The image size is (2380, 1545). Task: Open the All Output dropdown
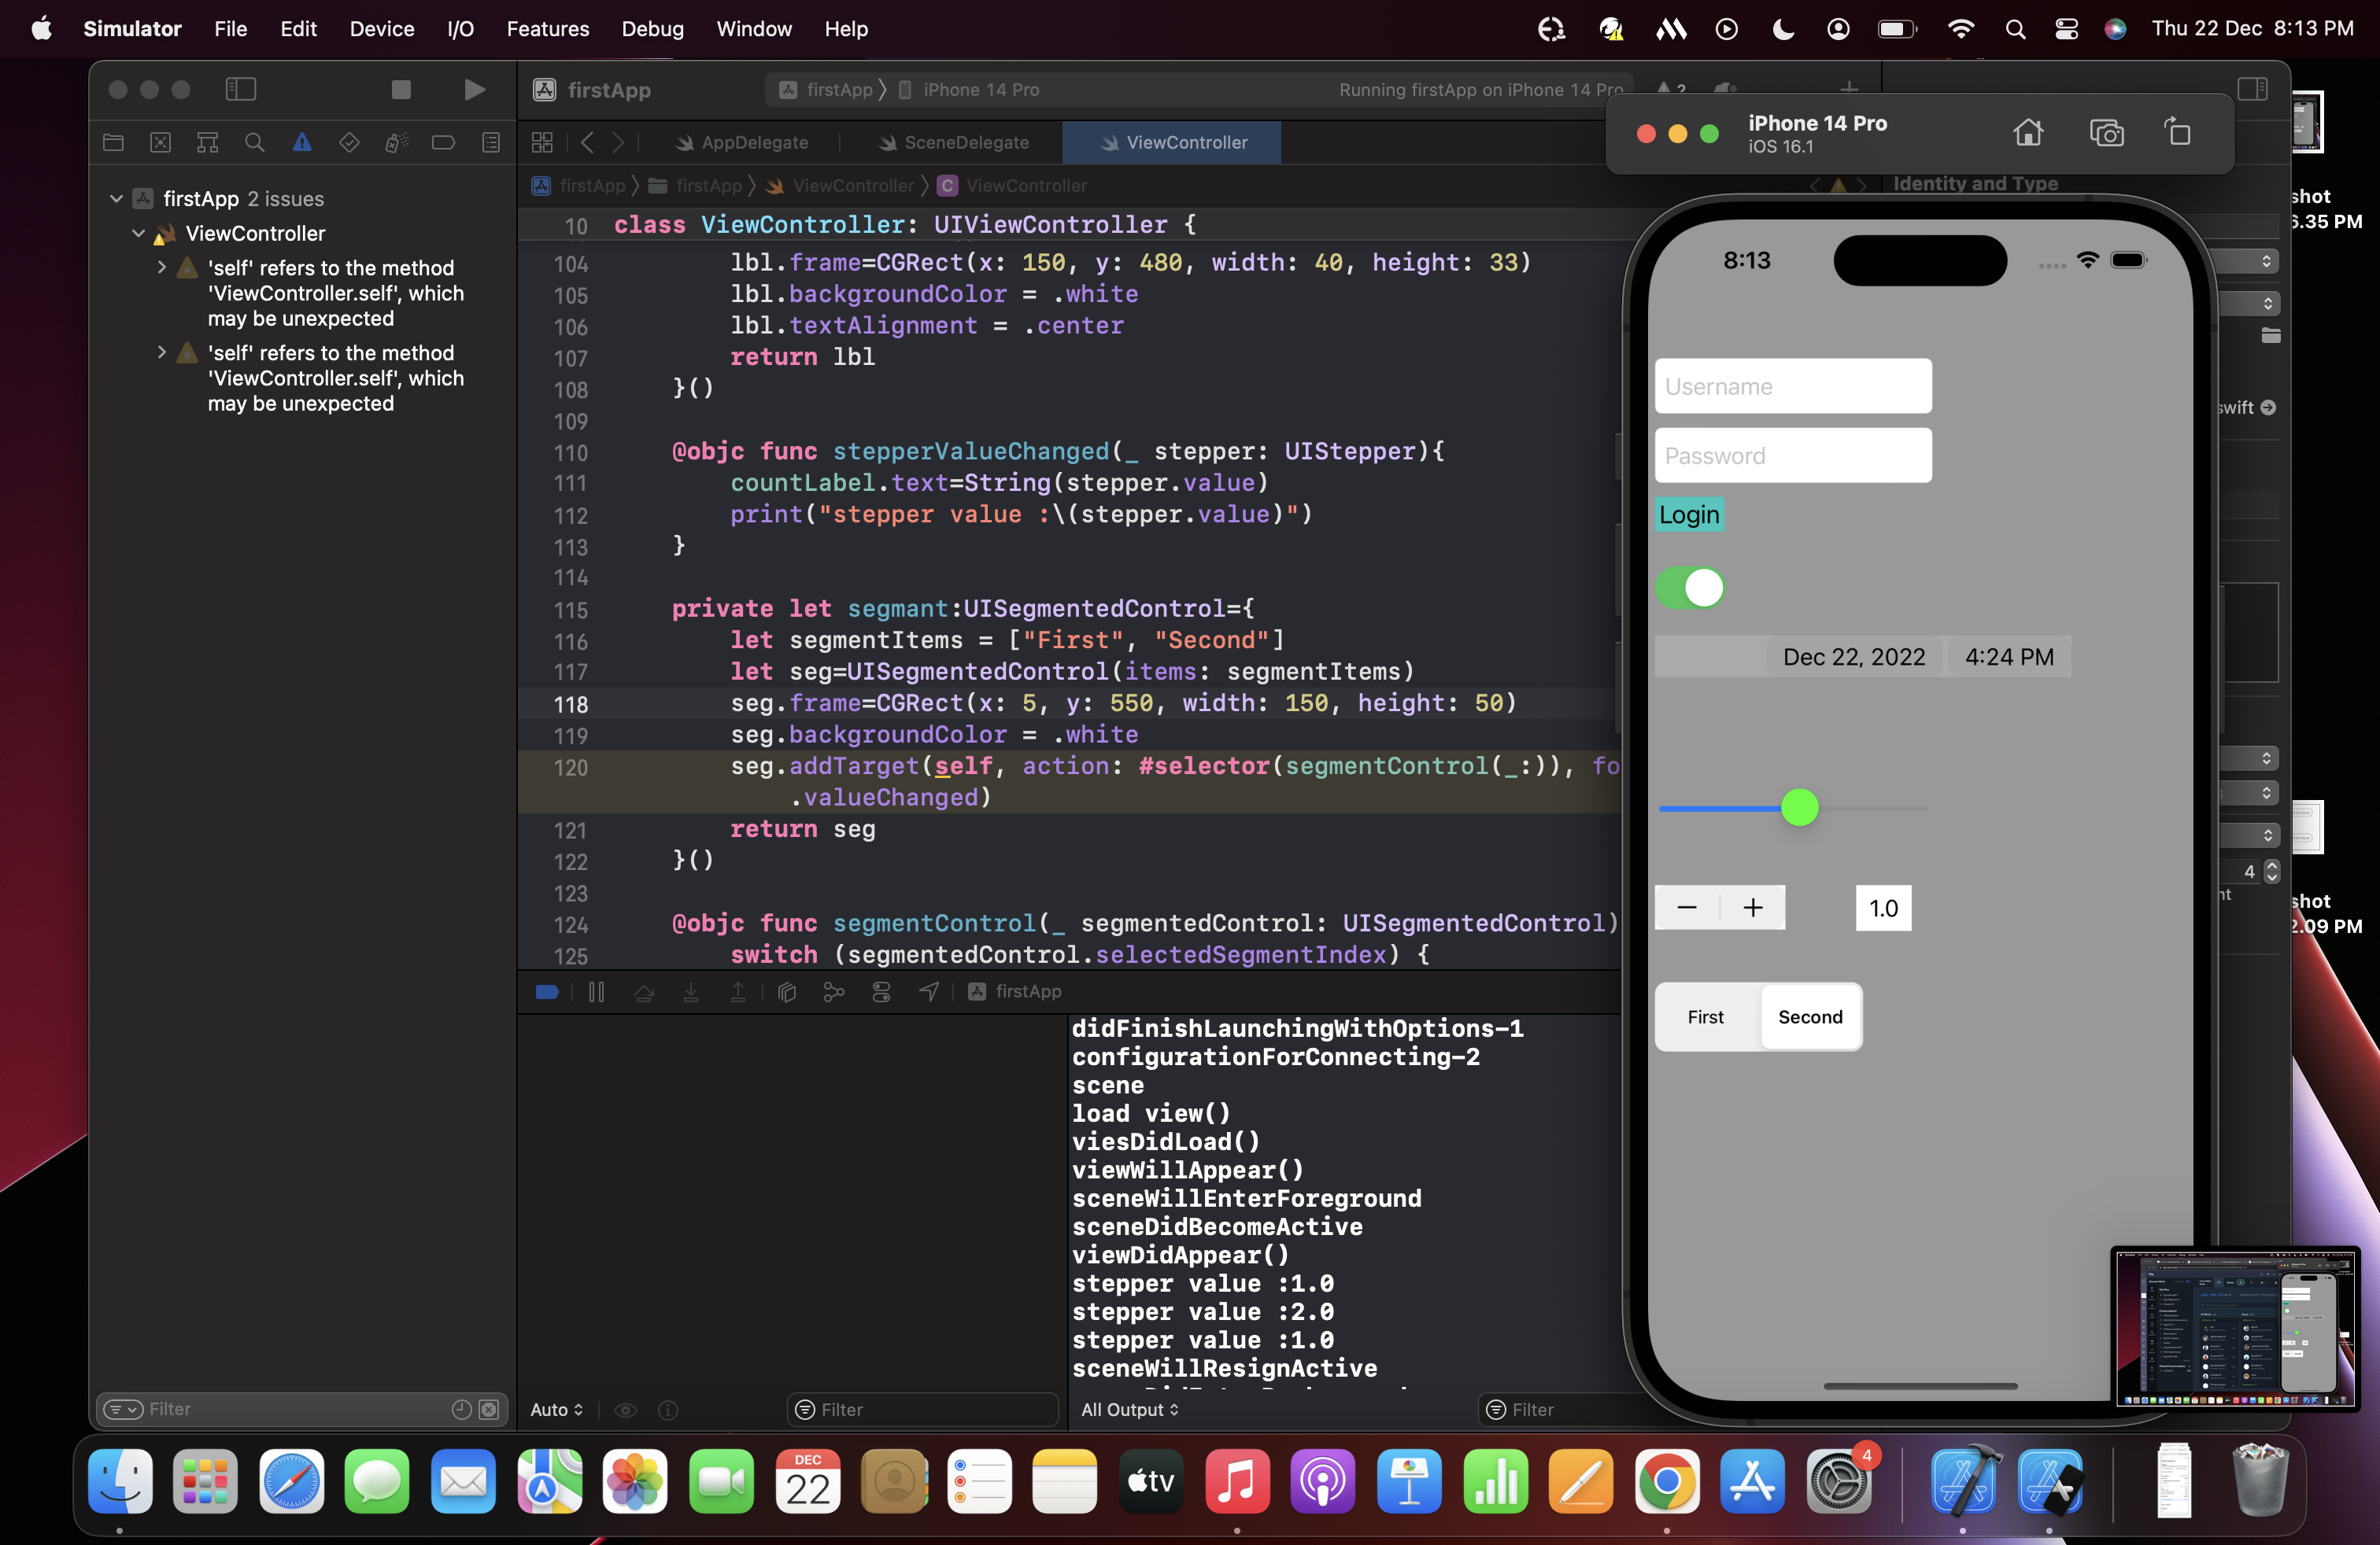[x=1130, y=1409]
